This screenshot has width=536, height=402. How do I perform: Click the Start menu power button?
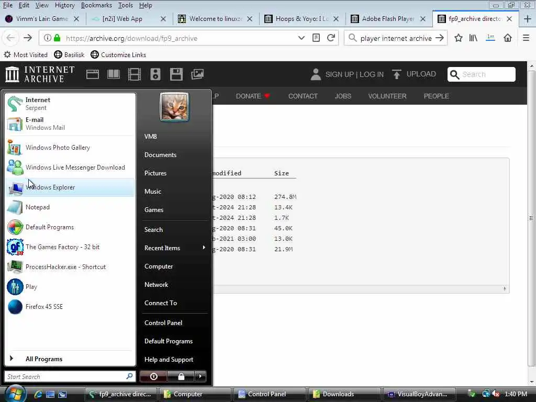click(x=153, y=376)
